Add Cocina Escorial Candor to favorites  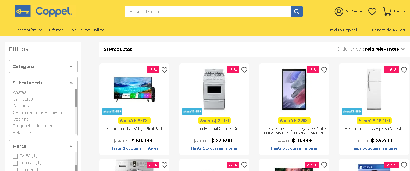pos(244,70)
